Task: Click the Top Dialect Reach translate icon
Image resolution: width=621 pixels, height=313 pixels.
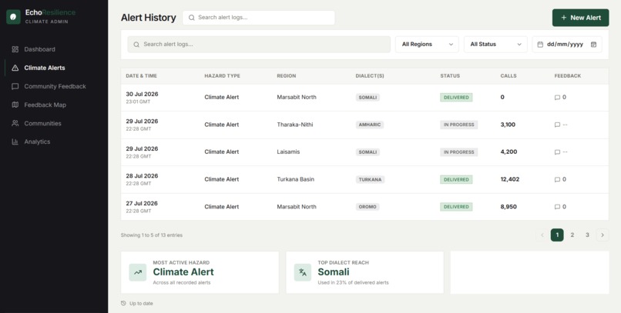Action: [303, 272]
